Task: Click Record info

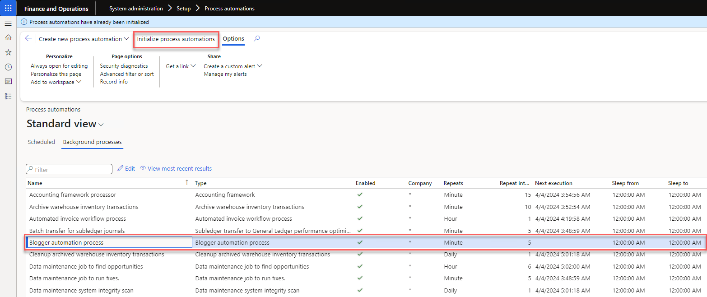Action: click(114, 82)
